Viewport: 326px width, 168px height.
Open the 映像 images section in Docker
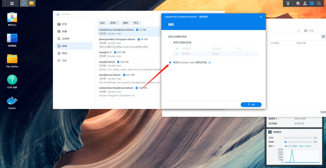74,46
